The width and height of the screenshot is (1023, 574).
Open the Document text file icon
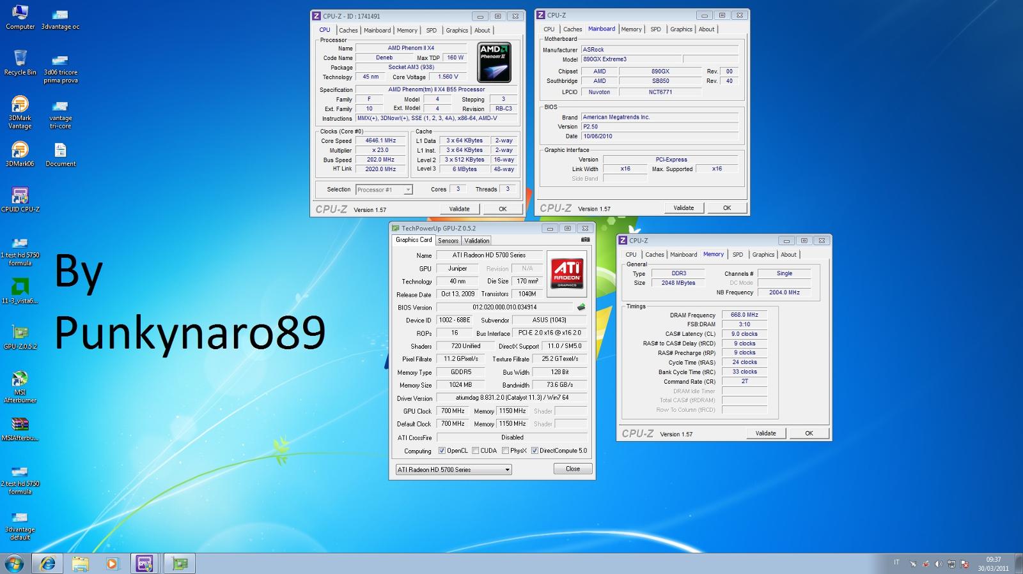tap(60, 154)
